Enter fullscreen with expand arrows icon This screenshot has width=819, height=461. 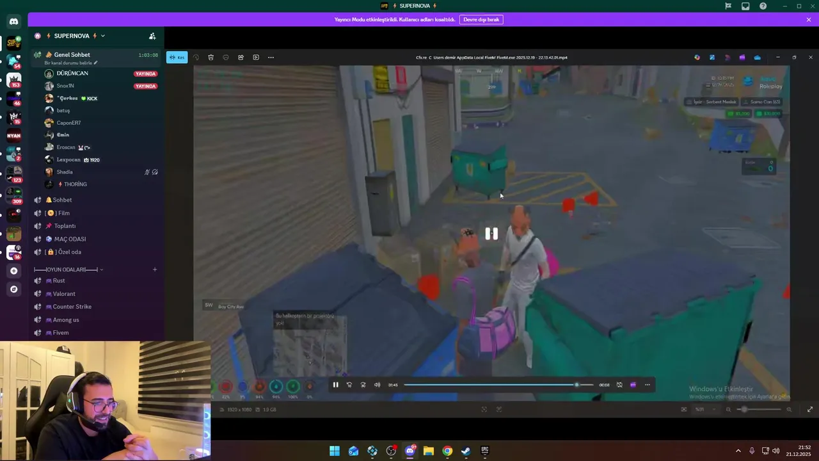(810, 410)
